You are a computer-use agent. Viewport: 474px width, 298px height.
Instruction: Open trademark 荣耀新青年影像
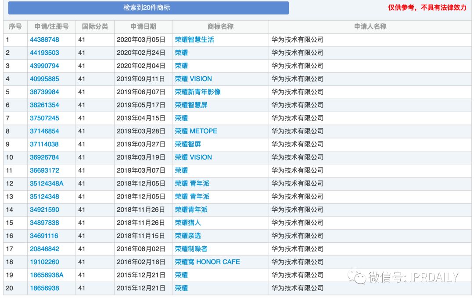click(x=197, y=92)
